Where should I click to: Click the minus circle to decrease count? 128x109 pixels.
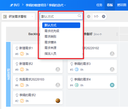pyautogui.click(x=89, y=16)
